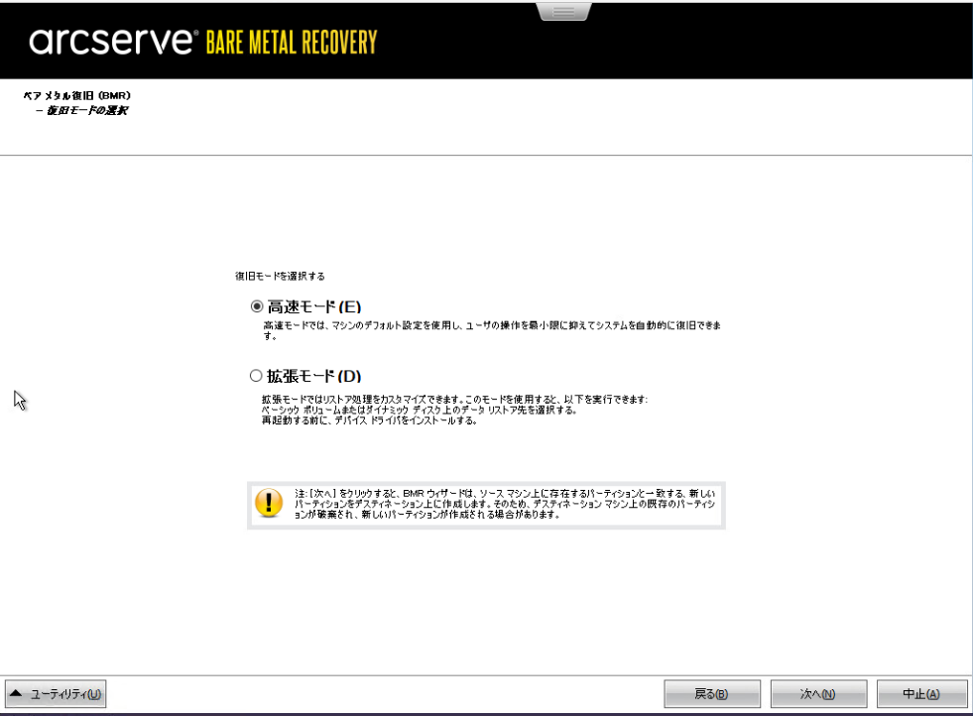Abort using the 中止(A) button
This screenshot has height=716, width=973.
coord(921,693)
